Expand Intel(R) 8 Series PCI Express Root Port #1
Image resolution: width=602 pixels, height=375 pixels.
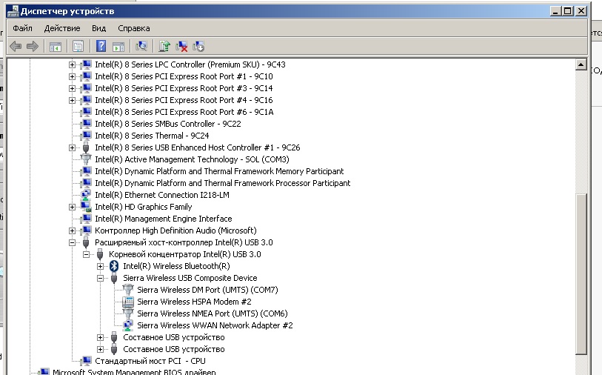tap(73, 76)
